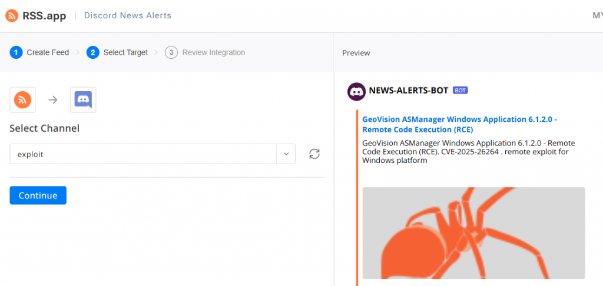Click the Discord target icon
Viewport: 603px width, 286px height.
tap(83, 100)
